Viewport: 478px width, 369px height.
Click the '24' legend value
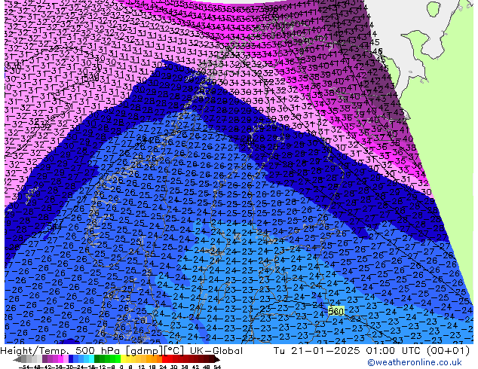coord(164,367)
